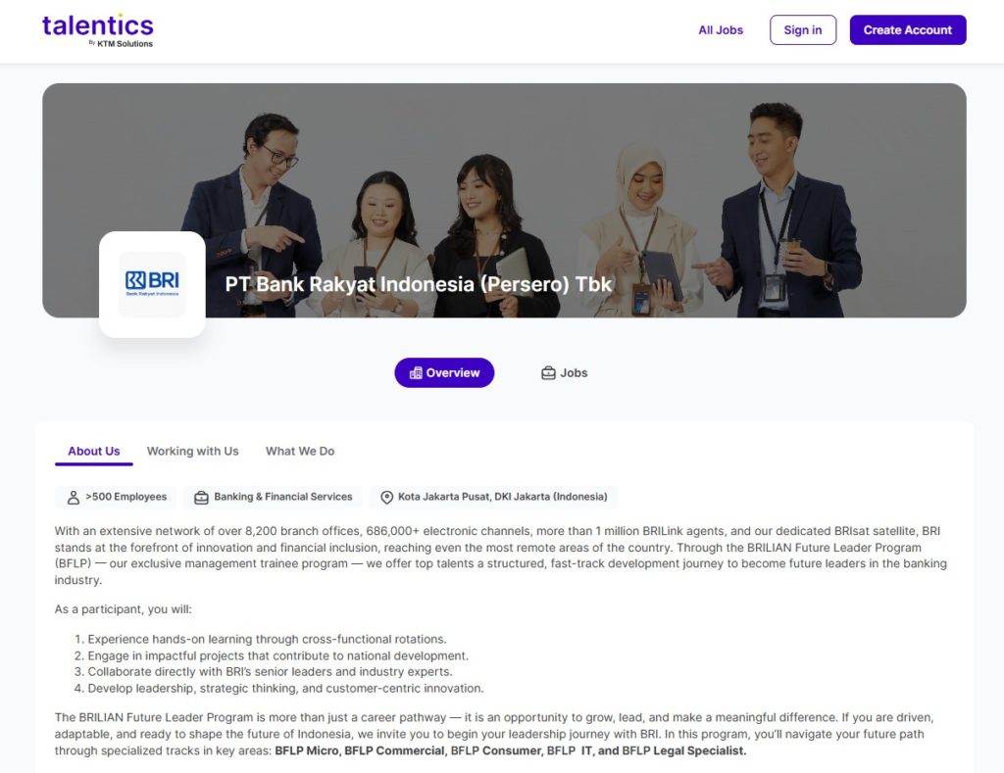Click the BRI company logo
Image resolution: width=1004 pixels, height=773 pixels.
[x=152, y=284]
